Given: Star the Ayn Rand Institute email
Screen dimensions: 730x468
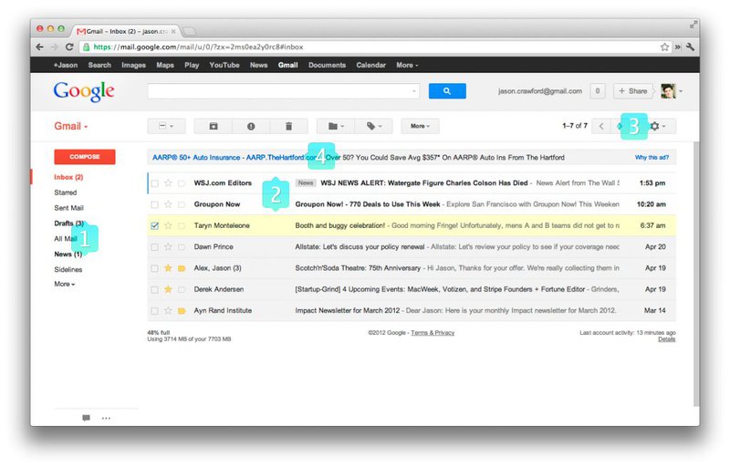Looking at the screenshot, I should 168,310.
